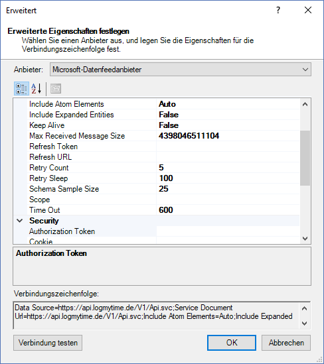Select the Time Out value 600
The image size is (324, 364).
click(166, 210)
